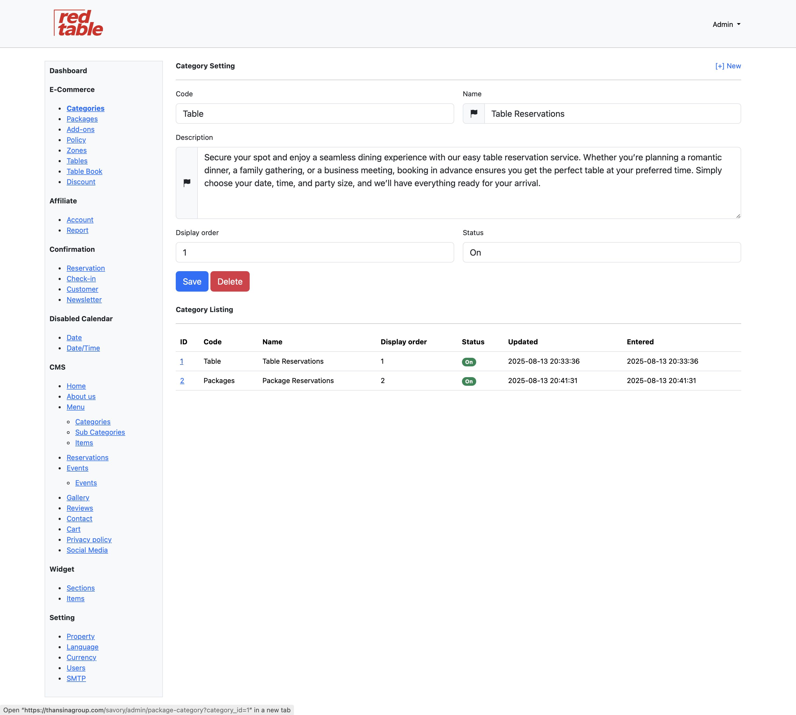The height and width of the screenshot is (715, 796).
Task: Focus the Dsiplay order input field
Action: 314,253
